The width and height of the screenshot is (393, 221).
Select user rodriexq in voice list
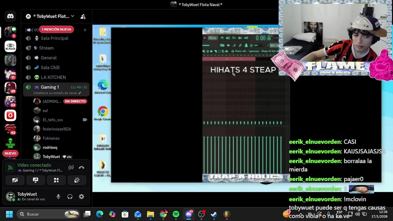pos(60,147)
